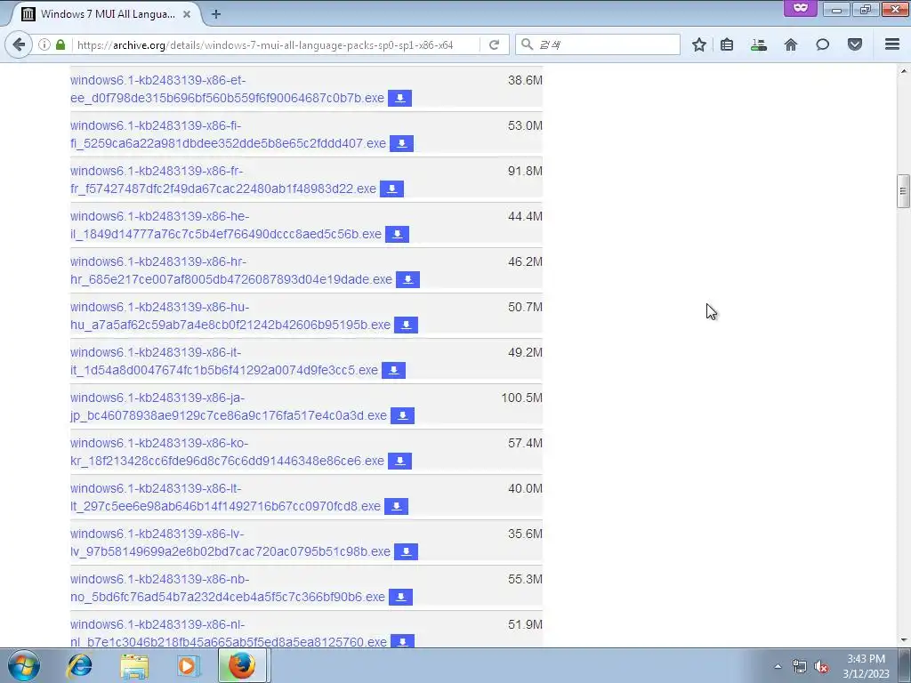The width and height of the screenshot is (911, 683).
Task: Download the fi-fi language pack file
Action: pyautogui.click(x=401, y=143)
